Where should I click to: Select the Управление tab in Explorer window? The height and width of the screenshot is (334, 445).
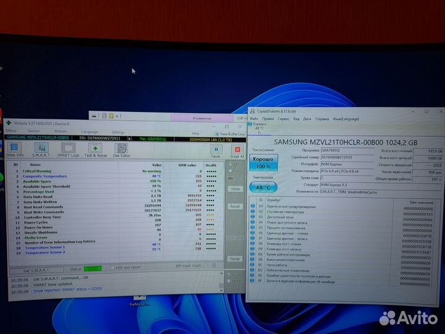[x=202, y=118]
